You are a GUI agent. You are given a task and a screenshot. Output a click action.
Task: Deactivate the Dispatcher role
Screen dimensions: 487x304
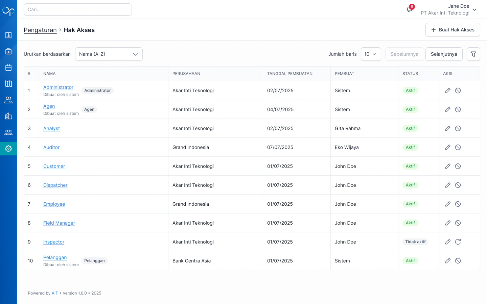(458, 185)
